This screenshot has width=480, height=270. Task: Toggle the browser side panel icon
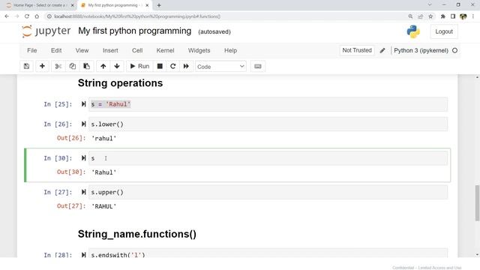point(453,16)
